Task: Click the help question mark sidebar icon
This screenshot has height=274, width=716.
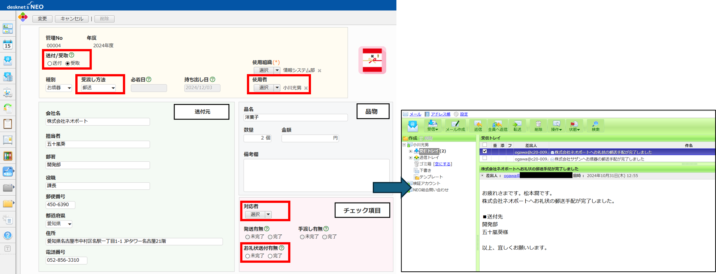Action: [7, 235]
